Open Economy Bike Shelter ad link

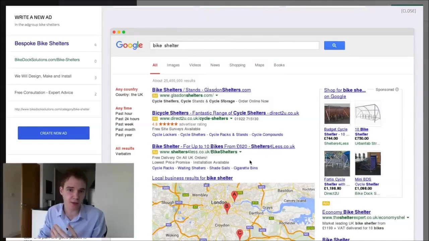(x=347, y=212)
